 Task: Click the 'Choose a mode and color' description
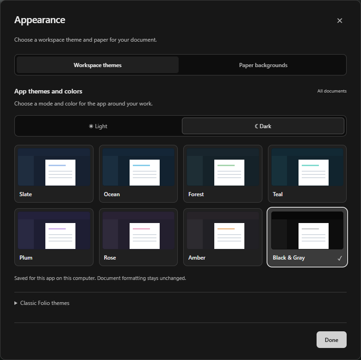pos(83,104)
